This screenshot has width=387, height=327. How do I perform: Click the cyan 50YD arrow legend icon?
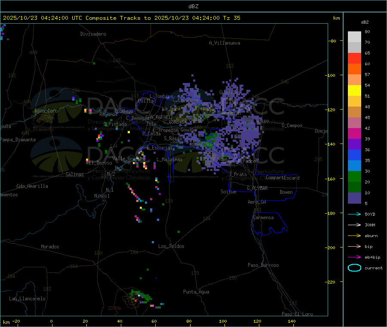(x=354, y=214)
